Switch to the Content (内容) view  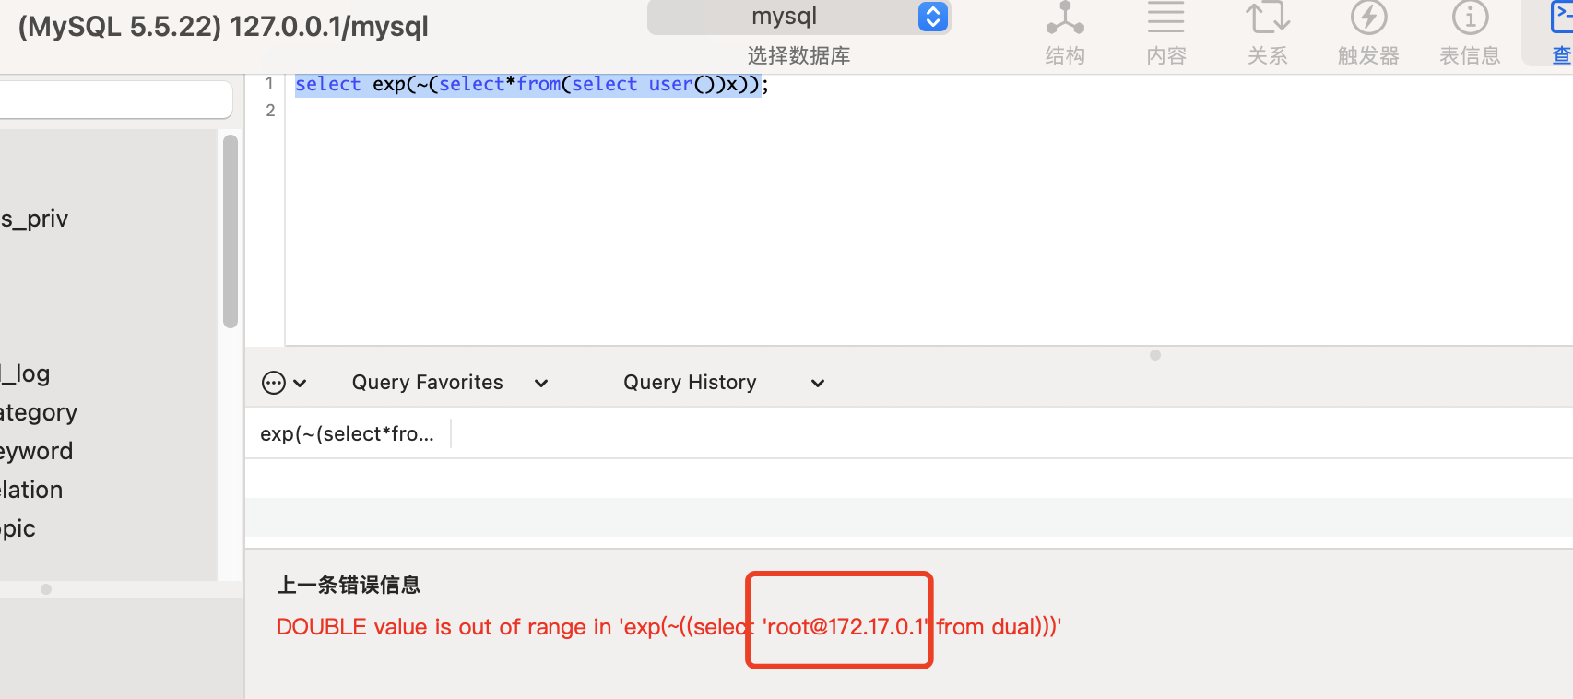coord(1166,34)
